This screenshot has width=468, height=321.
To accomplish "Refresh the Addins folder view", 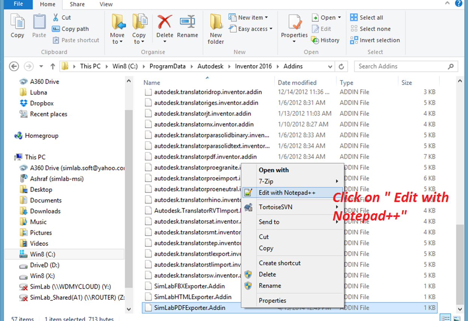I will [x=341, y=66].
